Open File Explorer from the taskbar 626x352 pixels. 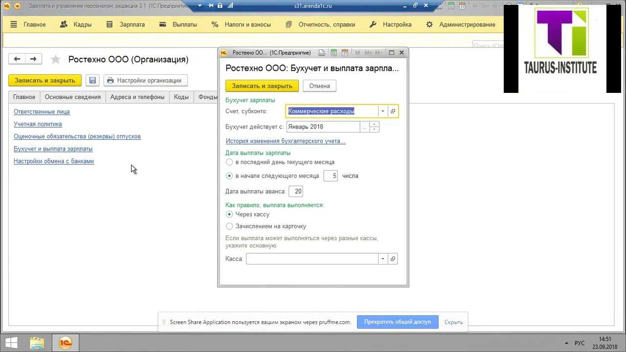(x=37, y=343)
